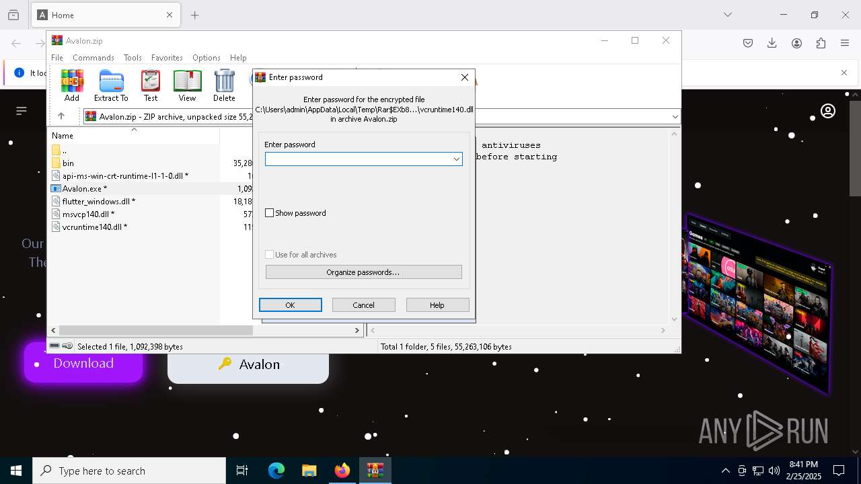
Task: Open Task View on taskbar
Action: point(242,471)
